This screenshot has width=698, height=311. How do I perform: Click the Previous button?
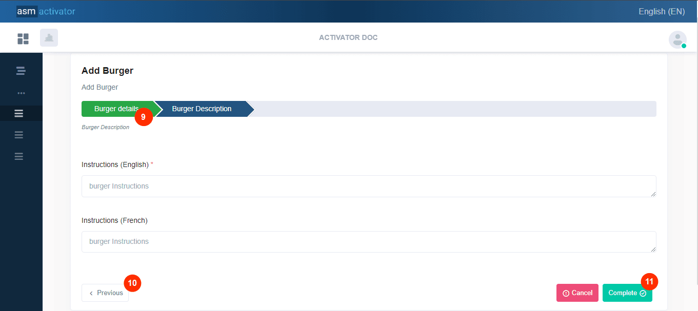tap(105, 293)
